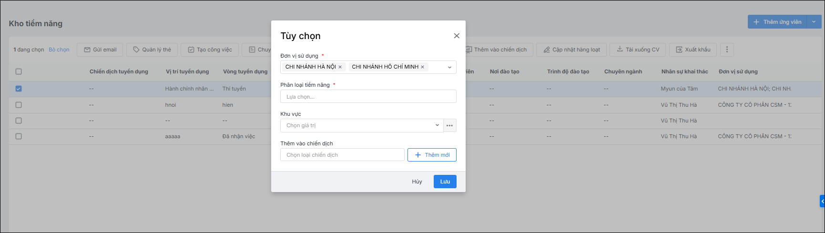Toggle the select-all header checkbox
This screenshot has height=233, width=825.
pyautogui.click(x=19, y=71)
